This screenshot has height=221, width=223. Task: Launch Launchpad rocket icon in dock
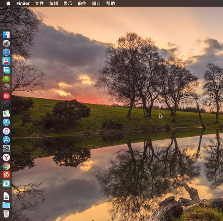(x=6, y=43)
